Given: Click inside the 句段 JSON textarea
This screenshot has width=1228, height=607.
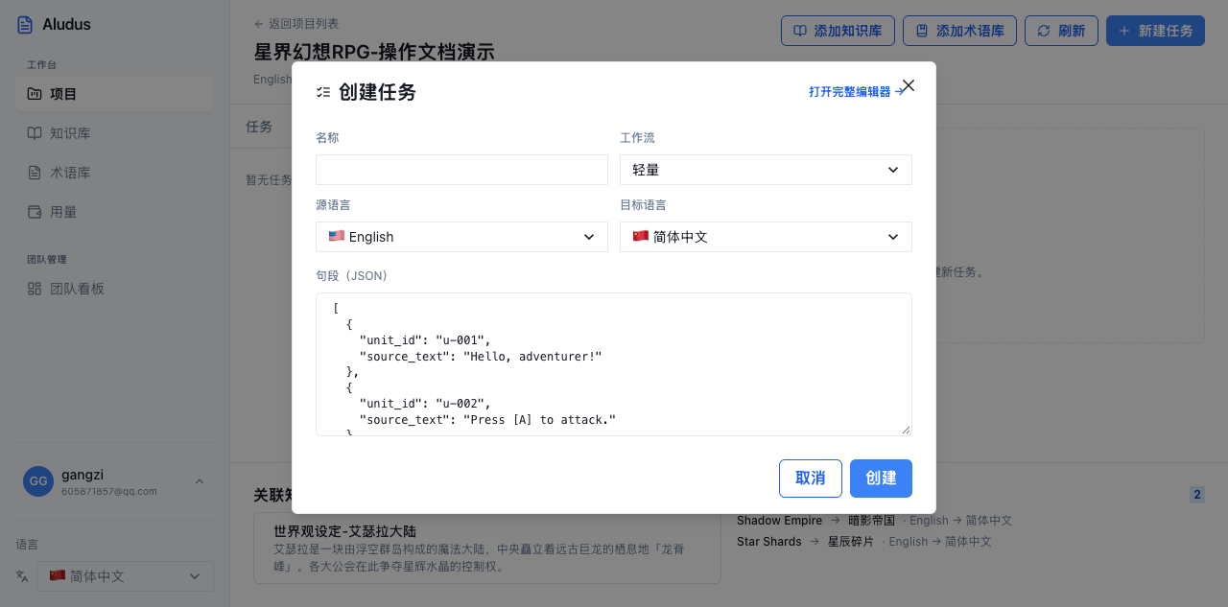Looking at the screenshot, I should pyautogui.click(x=614, y=364).
